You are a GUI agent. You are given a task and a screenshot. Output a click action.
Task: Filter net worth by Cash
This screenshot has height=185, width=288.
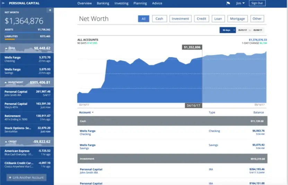coord(159,19)
